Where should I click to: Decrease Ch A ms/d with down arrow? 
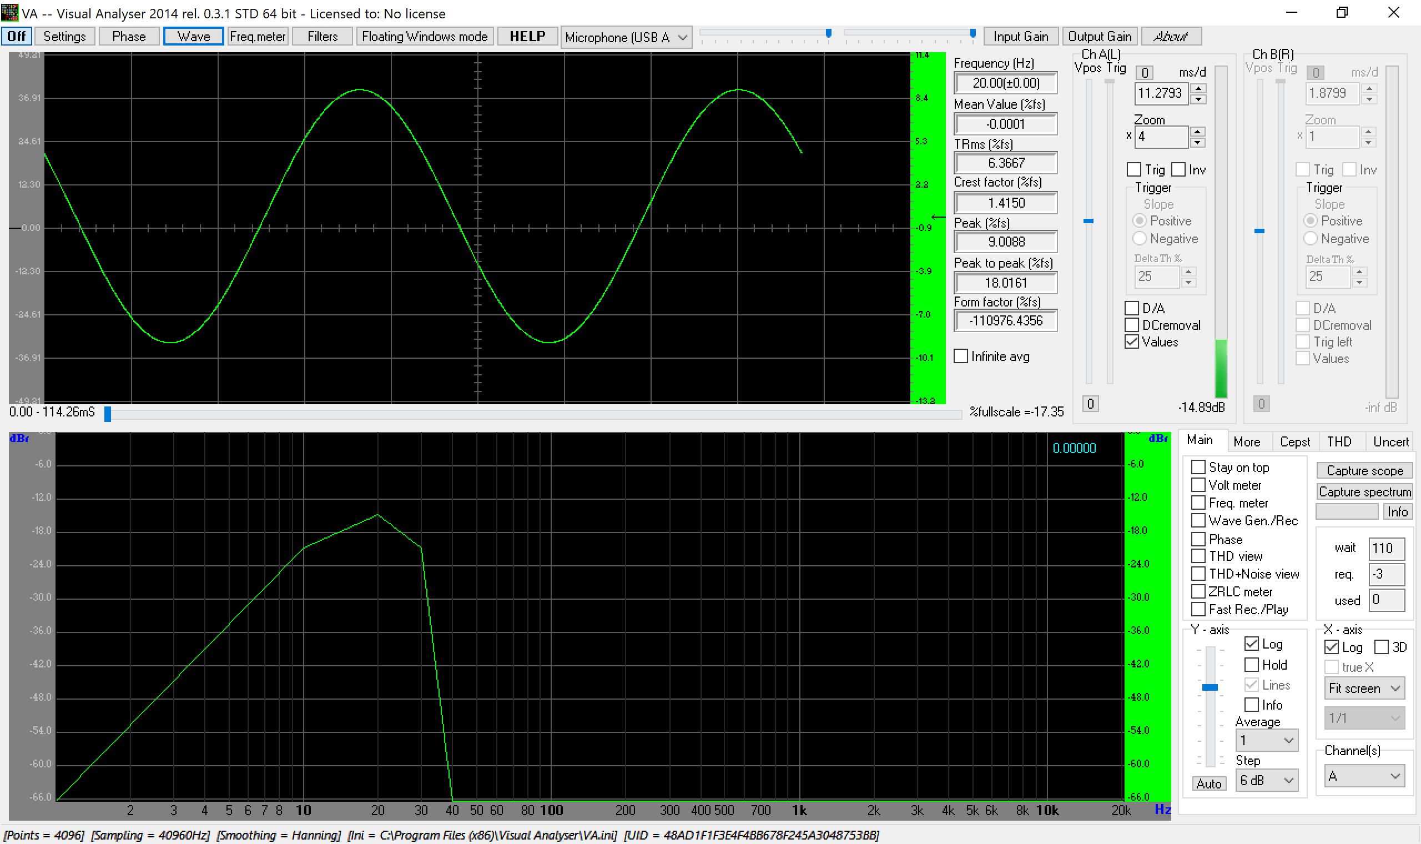[x=1198, y=99]
